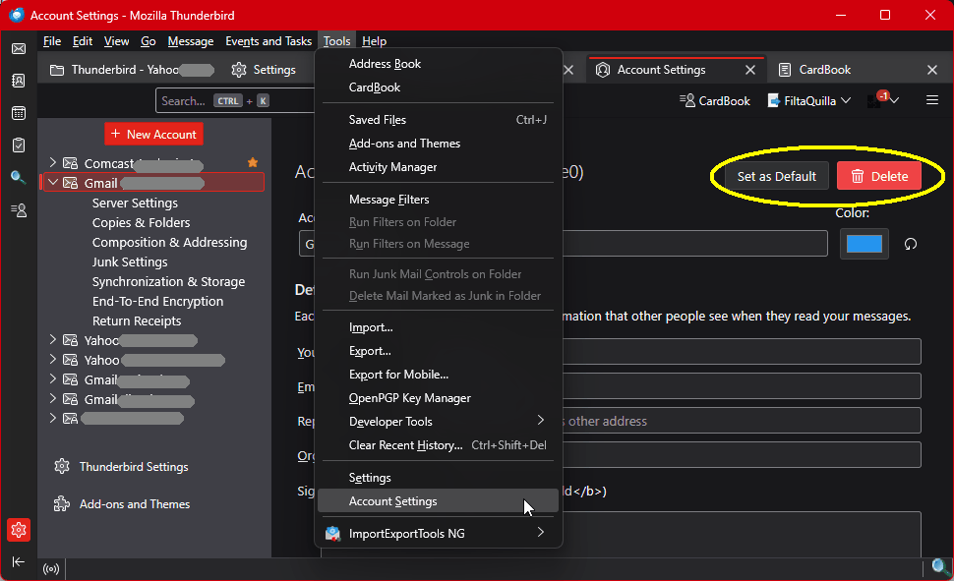Click Set as Default button
This screenshot has width=954, height=581.
[x=776, y=176]
